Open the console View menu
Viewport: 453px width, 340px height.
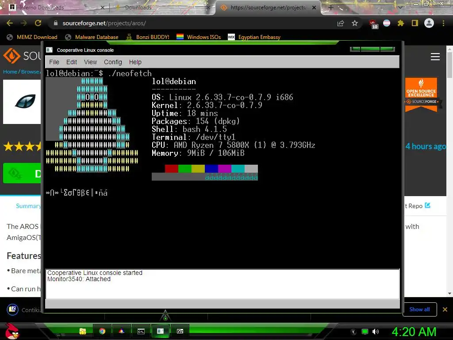tap(90, 62)
